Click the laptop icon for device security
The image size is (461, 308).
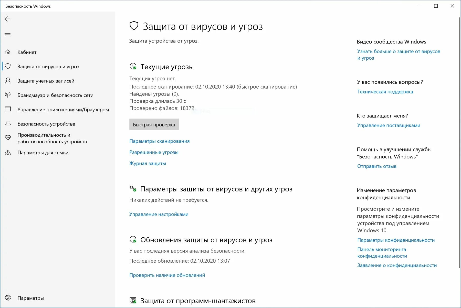(x=8, y=124)
